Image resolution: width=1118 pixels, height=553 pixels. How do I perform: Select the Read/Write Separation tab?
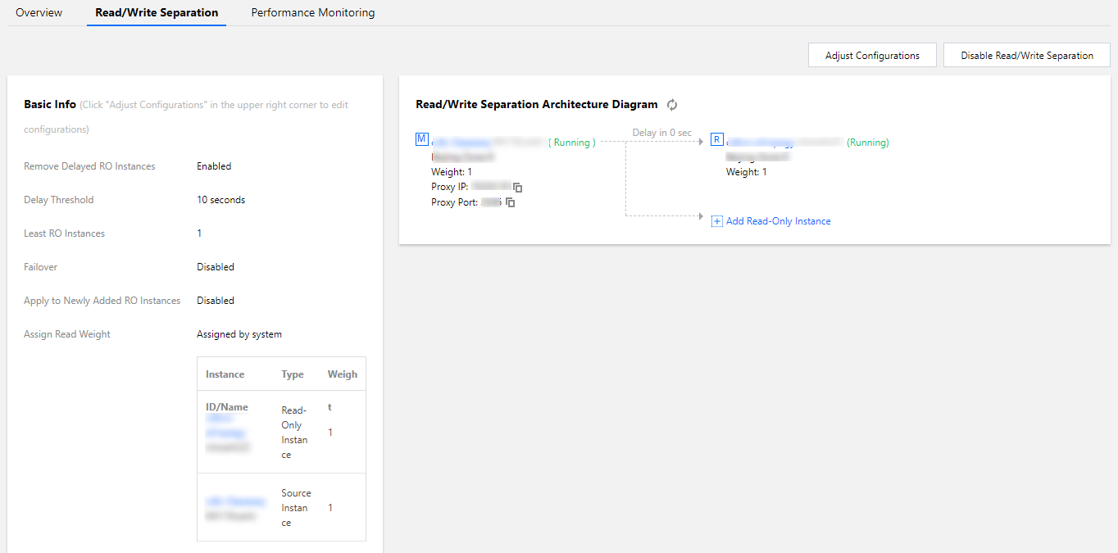[157, 13]
